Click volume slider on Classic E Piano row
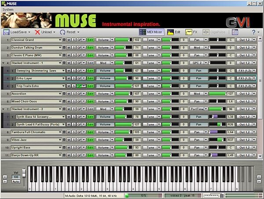 (x=124, y=55)
